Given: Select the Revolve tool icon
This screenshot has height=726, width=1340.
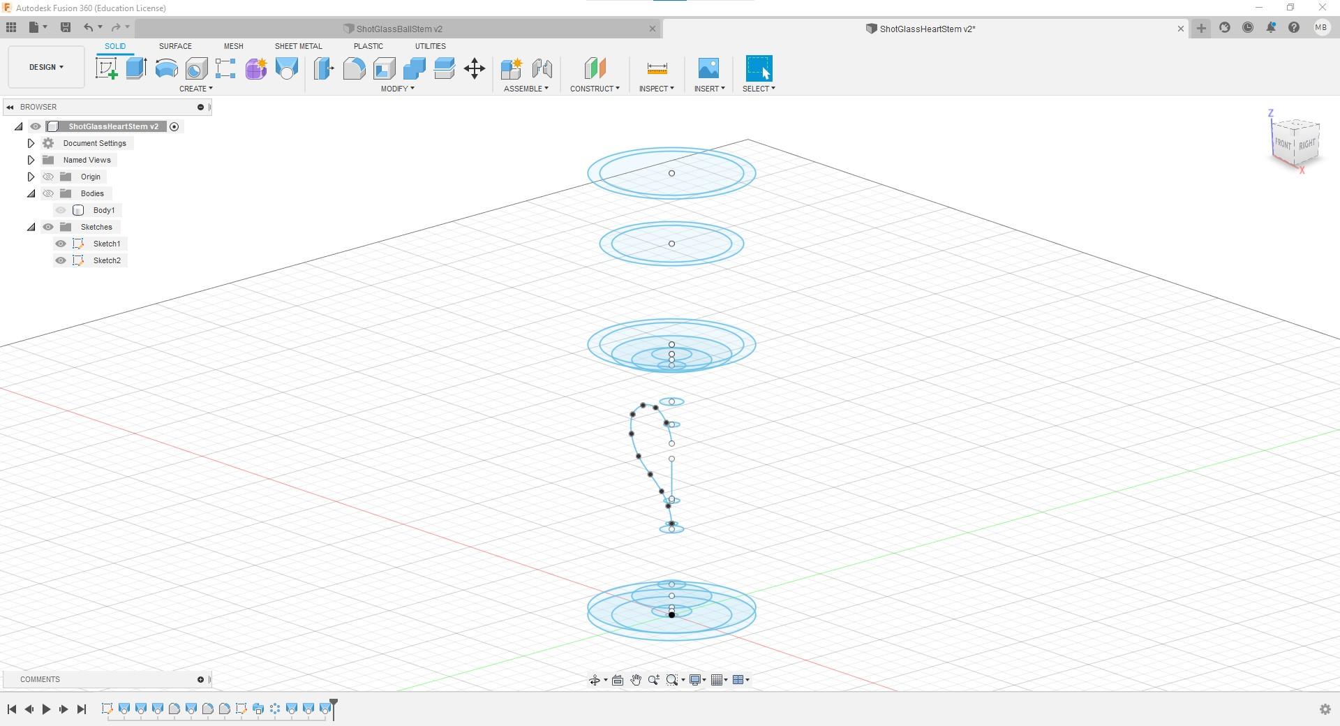Looking at the screenshot, I should pos(166,68).
